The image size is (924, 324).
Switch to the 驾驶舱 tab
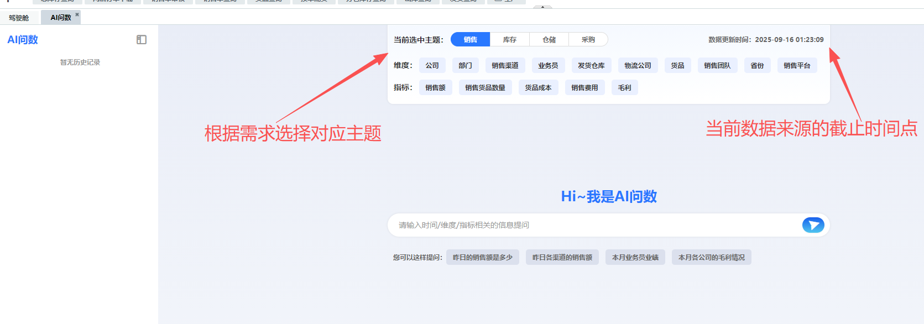19,18
